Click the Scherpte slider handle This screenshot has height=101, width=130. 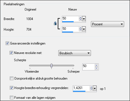(x=51, y=65)
